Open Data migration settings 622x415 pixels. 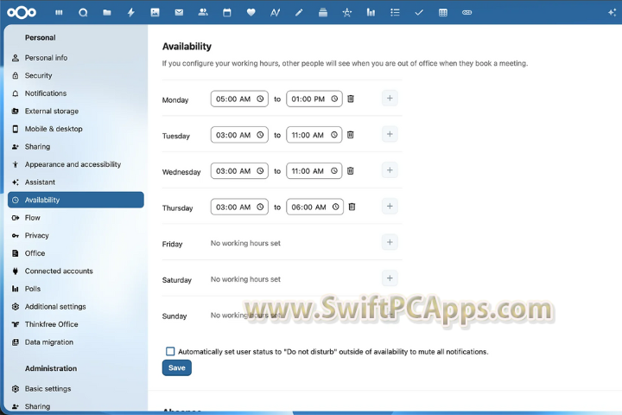pyautogui.click(x=76, y=342)
